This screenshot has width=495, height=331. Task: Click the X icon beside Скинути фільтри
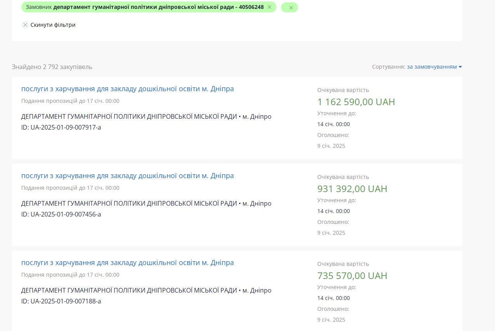click(x=25, y=25)
